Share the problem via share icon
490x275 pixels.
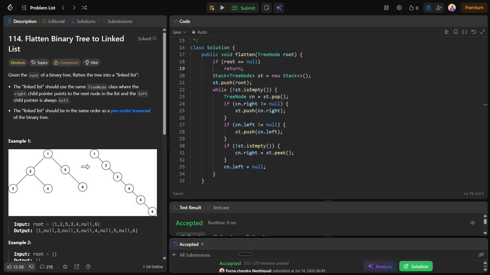(77, 267)
